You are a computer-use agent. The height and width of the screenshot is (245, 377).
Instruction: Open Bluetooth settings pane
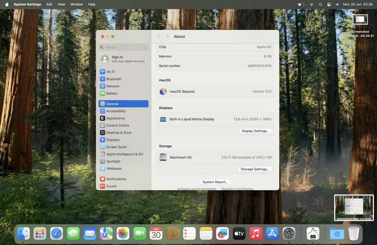pos(123,79)
